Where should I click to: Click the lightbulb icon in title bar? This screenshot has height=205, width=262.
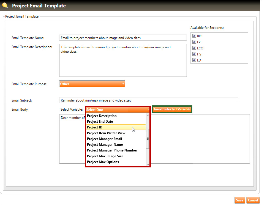pyautogui.click(x=5, y=5)
